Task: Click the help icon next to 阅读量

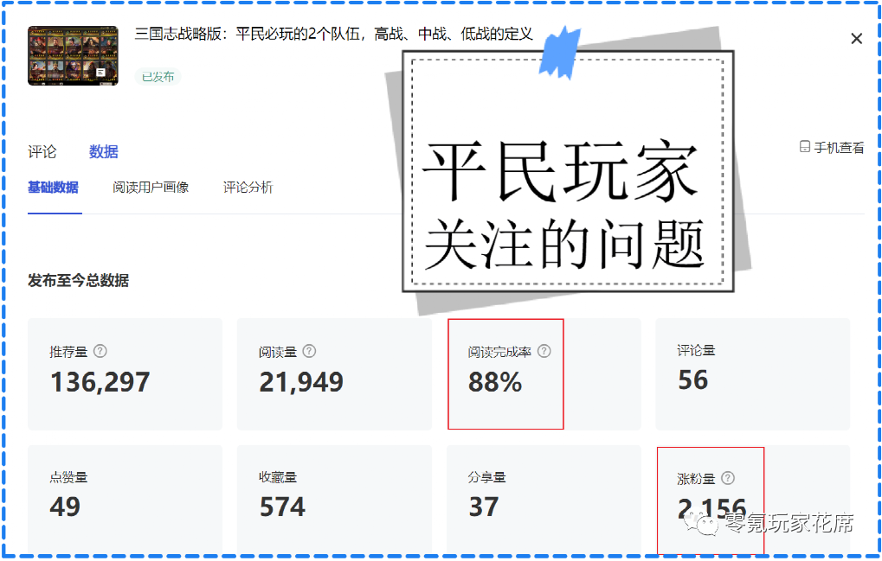Action: click(309, 352)
